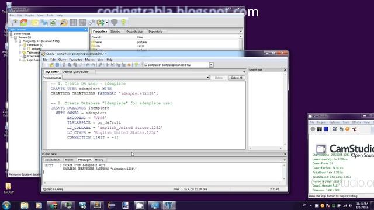Click the View data grid icon in pgAdmin
The image size is (374, 210).
click(x=73, y=22)
